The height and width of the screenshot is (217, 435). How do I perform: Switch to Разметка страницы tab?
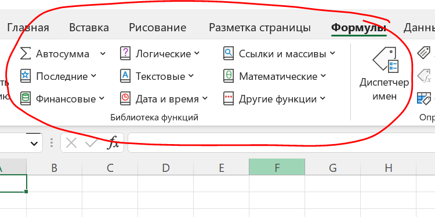[x=260, y=28]
